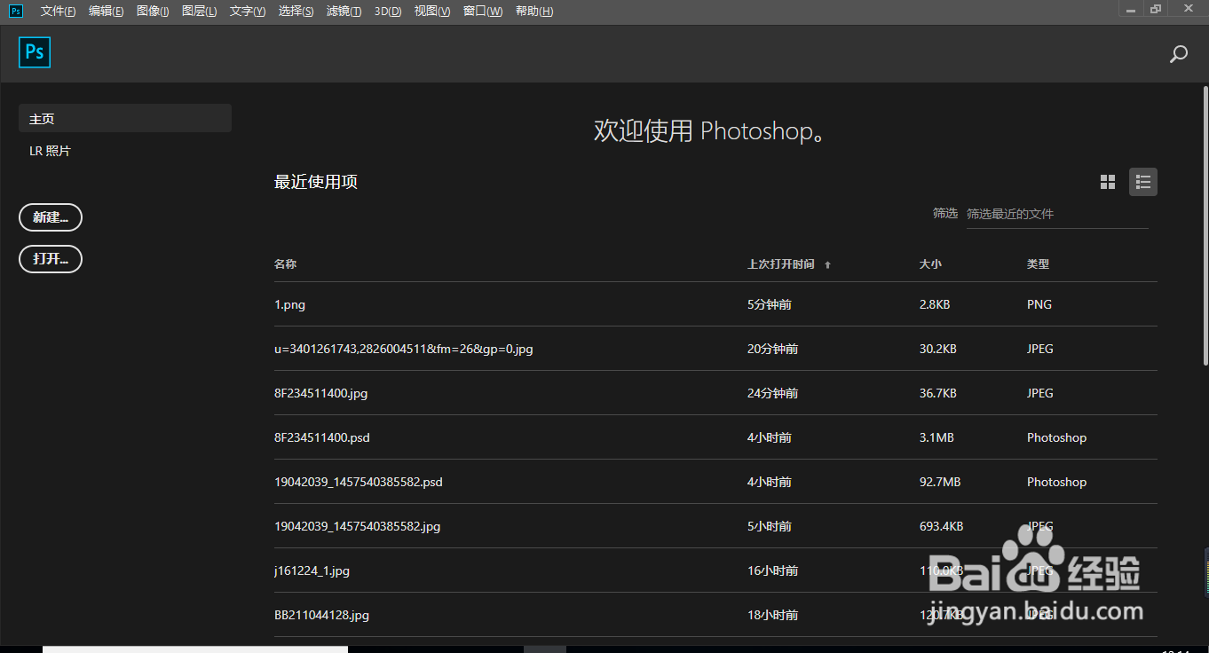Open 8F234511400.psd from recent files

click(x=322, y=437)
